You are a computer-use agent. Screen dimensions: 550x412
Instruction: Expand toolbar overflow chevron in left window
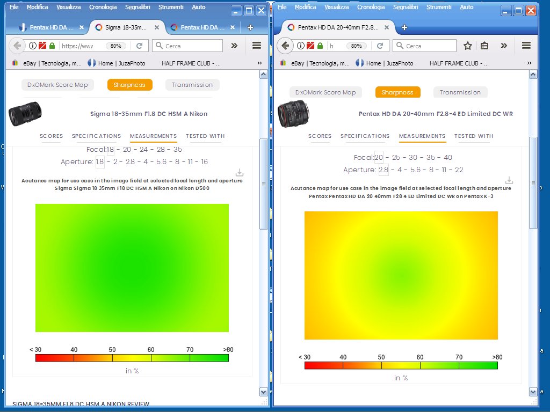[x=234, y=46]
